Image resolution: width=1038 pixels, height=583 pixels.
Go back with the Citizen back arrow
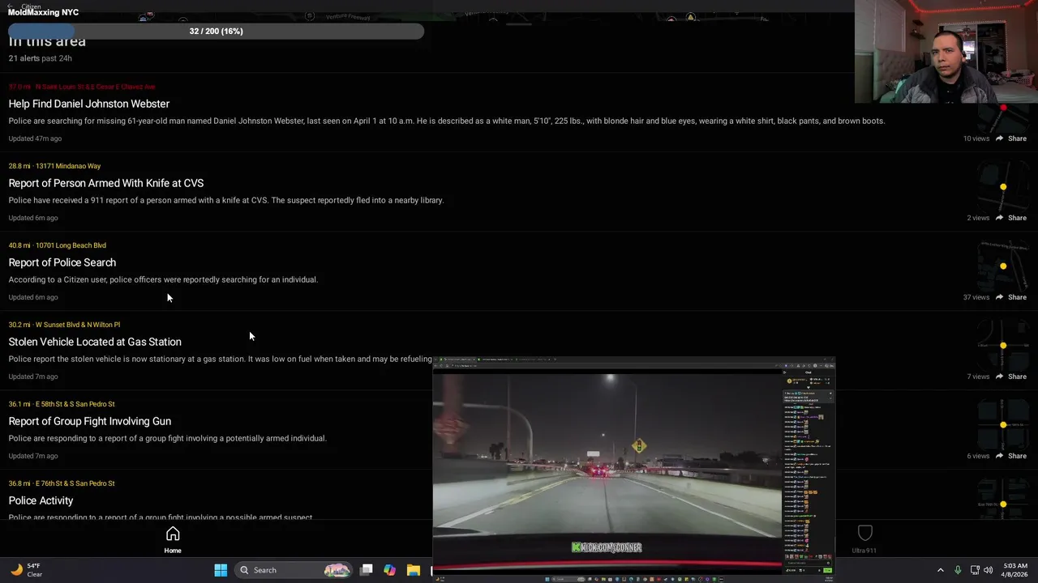[x=10, y=6]
